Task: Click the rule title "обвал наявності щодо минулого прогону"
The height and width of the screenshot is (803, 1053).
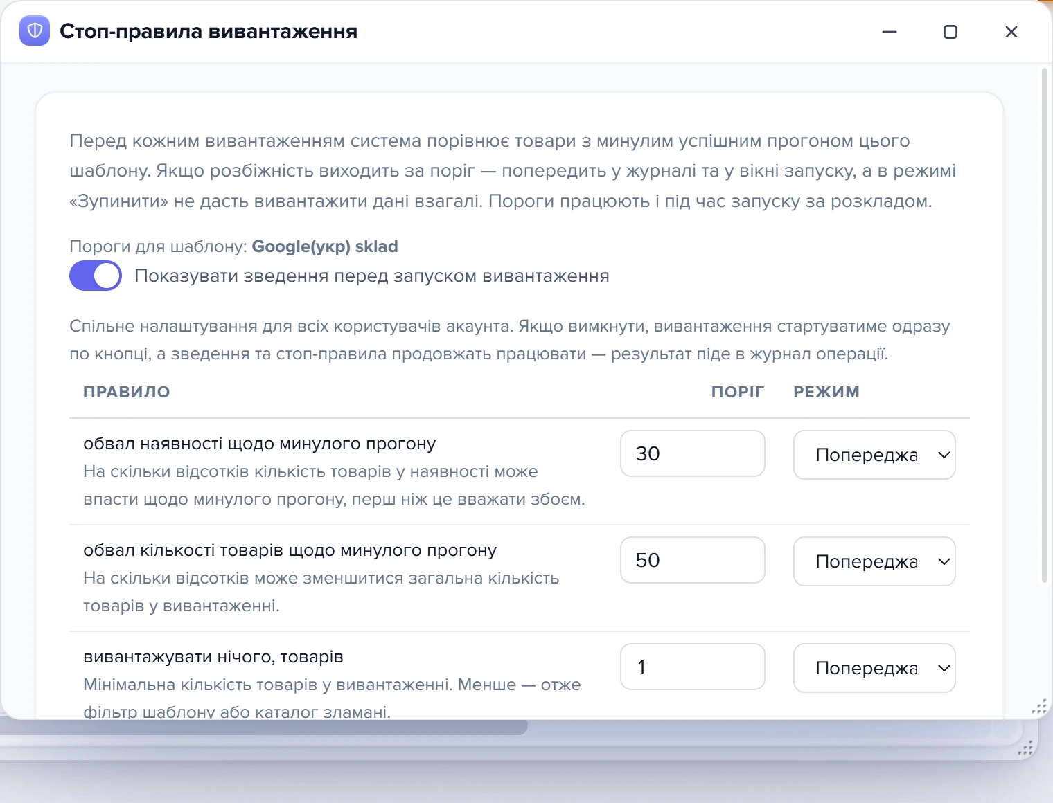Action: point(260,444)
